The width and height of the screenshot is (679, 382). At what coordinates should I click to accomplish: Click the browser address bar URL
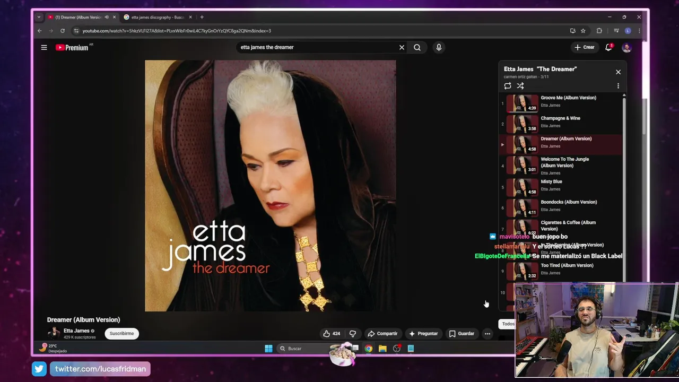click(177, 31)
